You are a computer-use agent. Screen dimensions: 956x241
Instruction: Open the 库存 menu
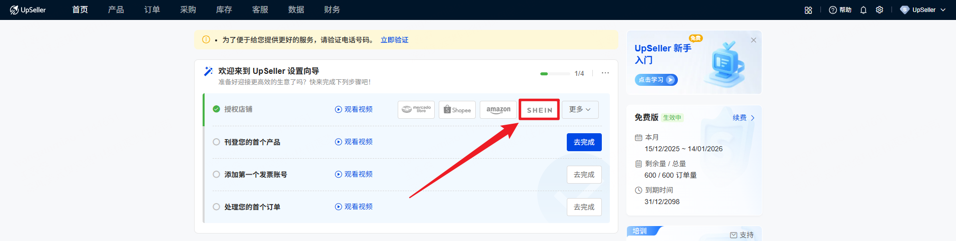coord(224,10)
